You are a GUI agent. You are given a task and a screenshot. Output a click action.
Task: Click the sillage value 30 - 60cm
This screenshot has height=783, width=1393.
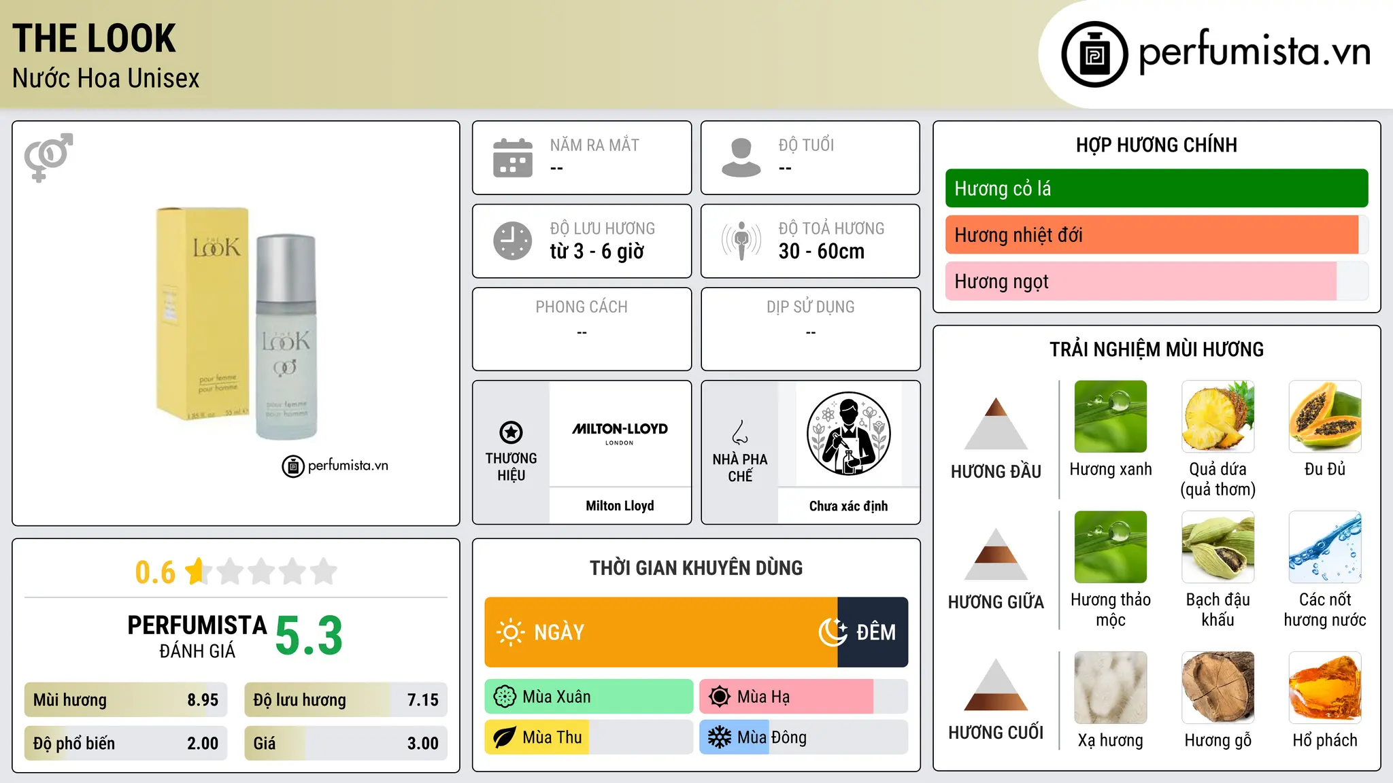pyautogui.click(x=822, y=251)
